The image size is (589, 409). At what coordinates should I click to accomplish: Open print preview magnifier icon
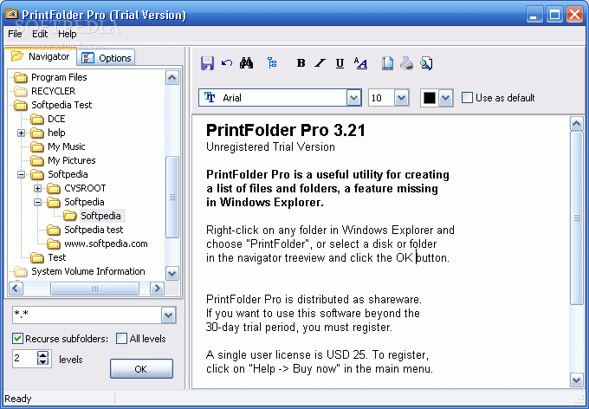pyautogui.click(x=426, y=63)
